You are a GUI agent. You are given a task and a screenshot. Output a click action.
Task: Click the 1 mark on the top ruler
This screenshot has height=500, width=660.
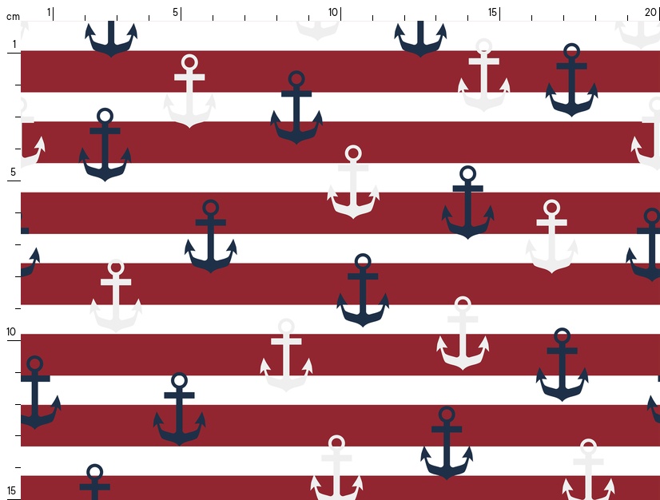pyautogui.click(x=49, y=12)
